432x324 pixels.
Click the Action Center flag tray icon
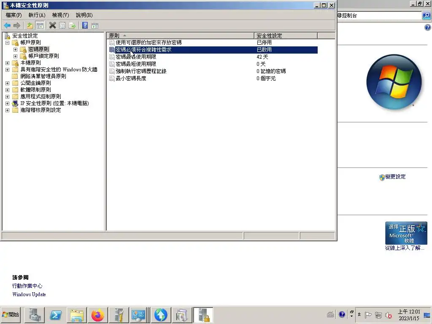coord(368,315)
